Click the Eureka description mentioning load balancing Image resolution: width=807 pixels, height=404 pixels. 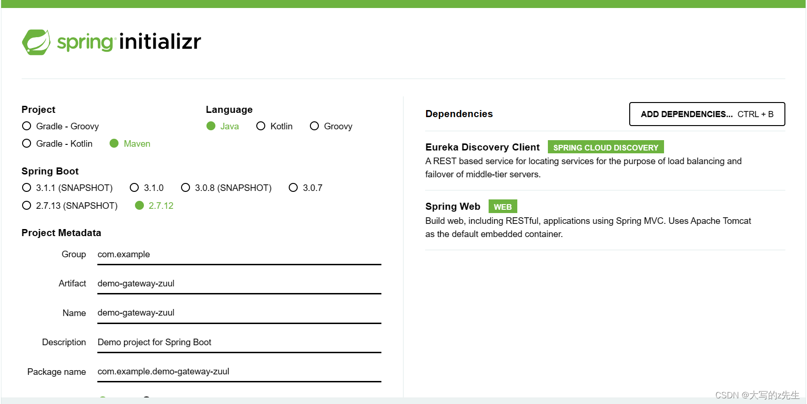coord(583,167)
